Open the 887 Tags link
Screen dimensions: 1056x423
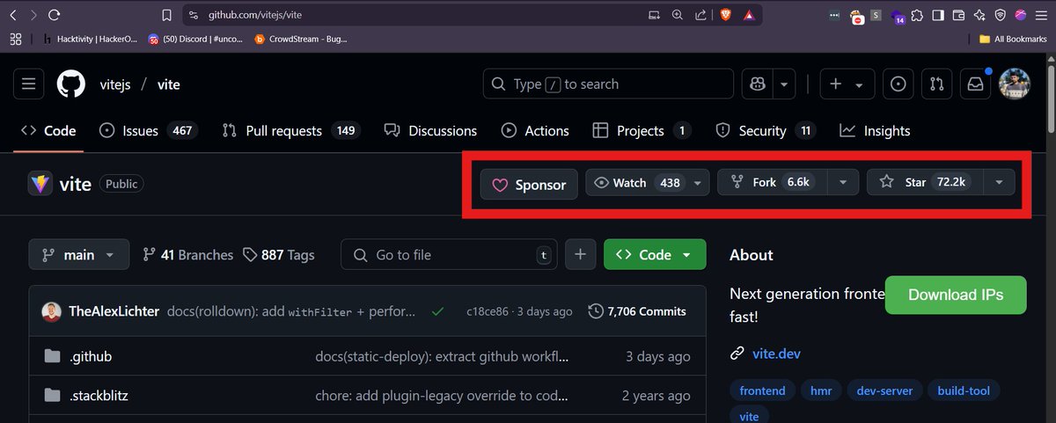click(x=278, y=255)
